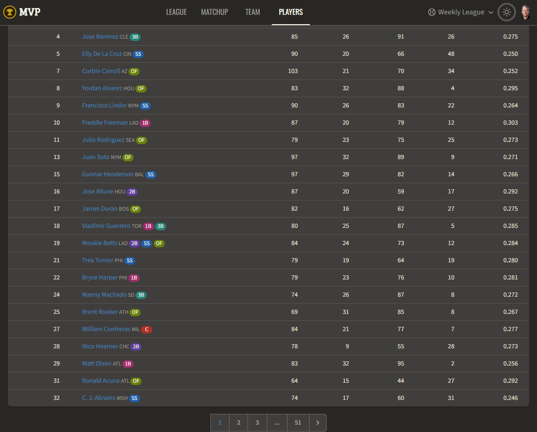View Elly De La Cruz details
This screenshot has height=432, width=537.
(102, 54)
